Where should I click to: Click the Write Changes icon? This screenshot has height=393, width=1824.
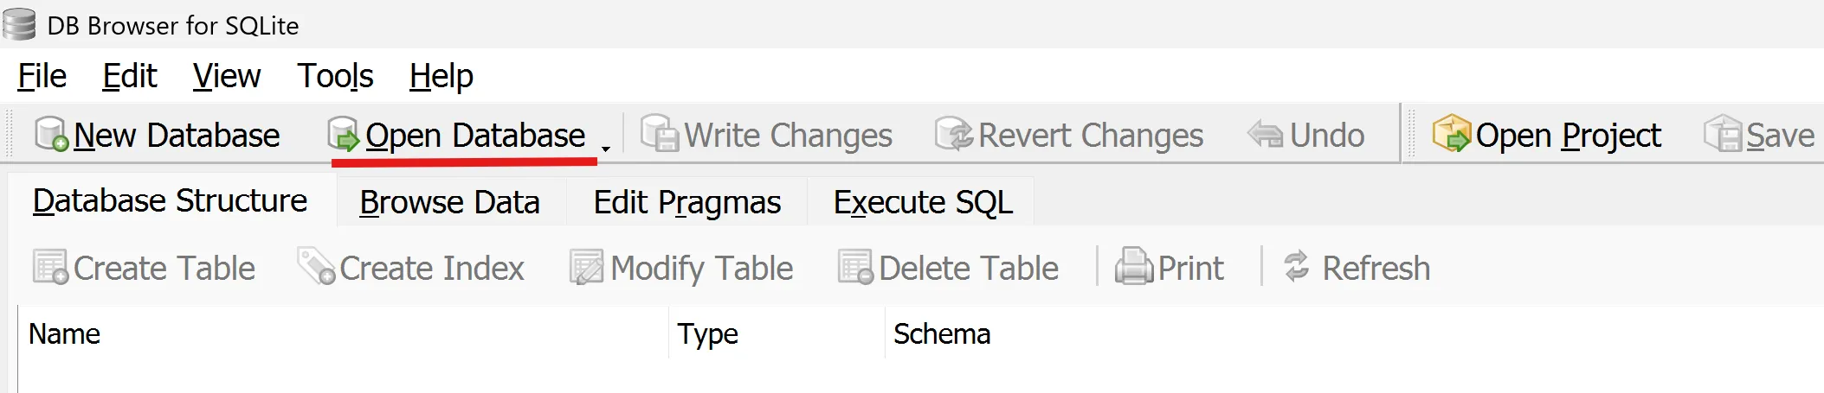tap(661, 135)
